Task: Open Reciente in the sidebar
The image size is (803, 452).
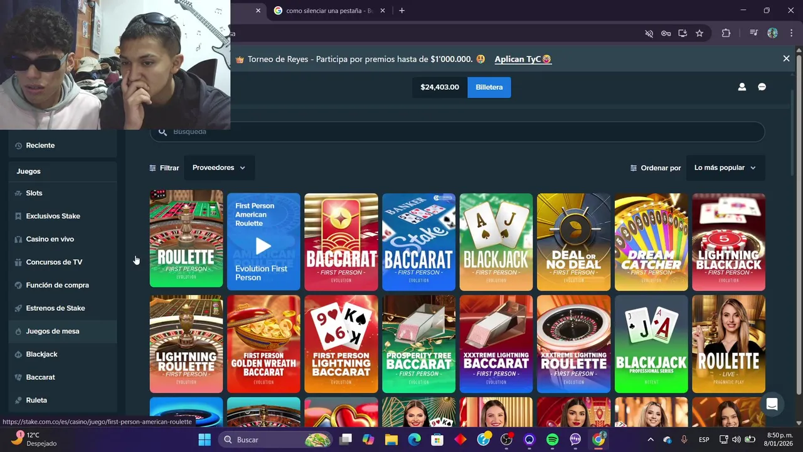Action: [63, 145]
